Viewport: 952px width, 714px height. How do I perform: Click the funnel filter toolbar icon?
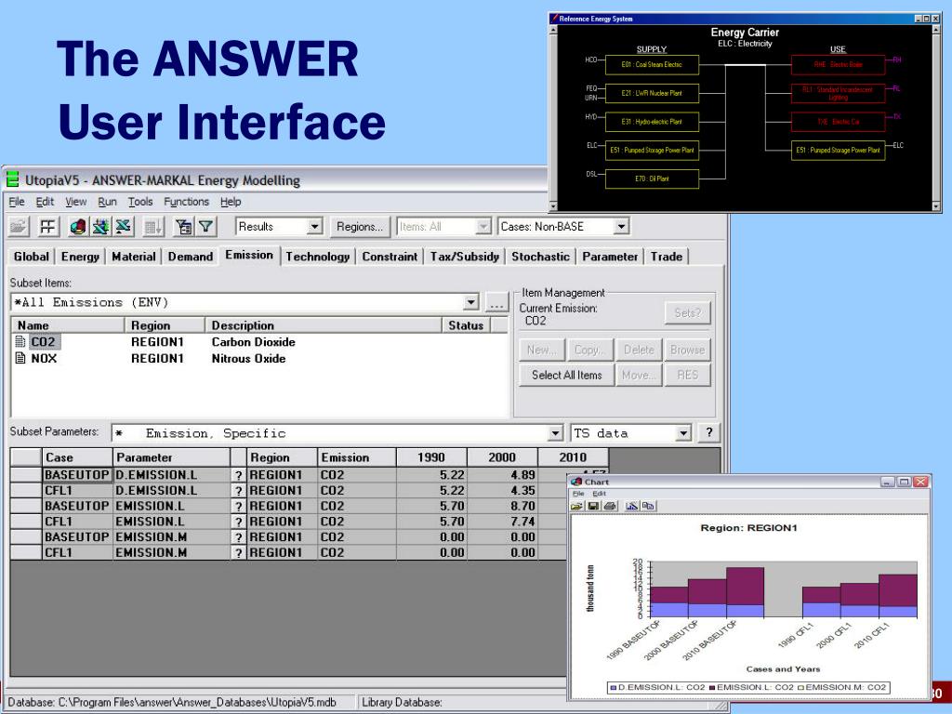[x=205, y=227]
